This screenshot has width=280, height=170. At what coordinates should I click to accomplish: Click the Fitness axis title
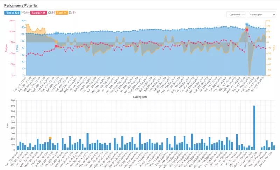17,48
